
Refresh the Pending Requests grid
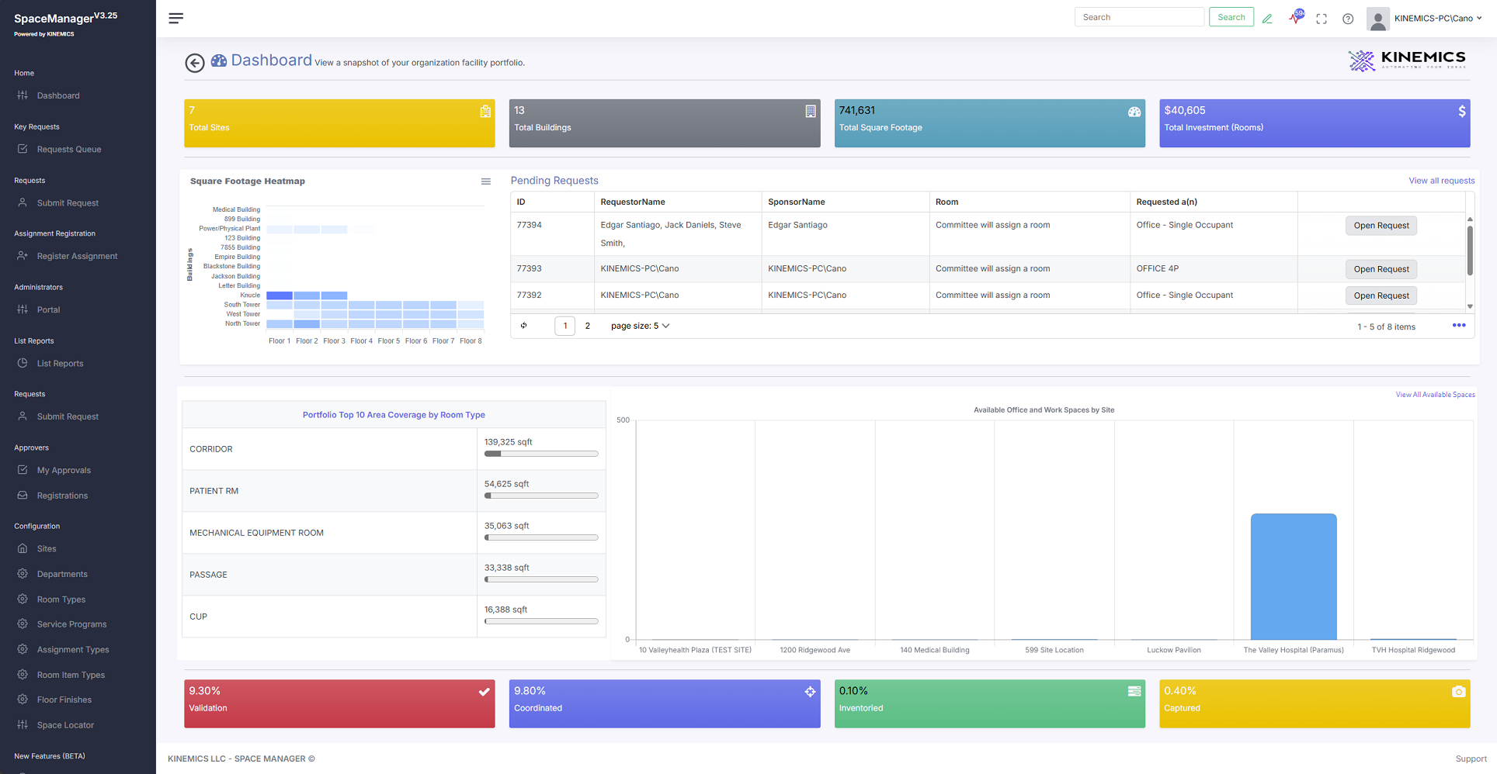tap(524, 326)
